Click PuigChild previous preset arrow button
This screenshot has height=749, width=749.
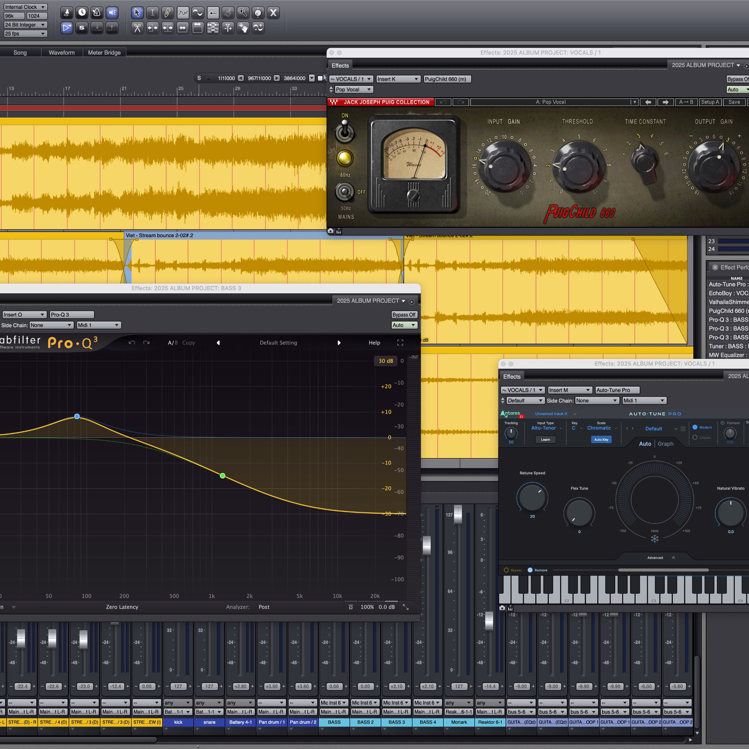(648, 102)
